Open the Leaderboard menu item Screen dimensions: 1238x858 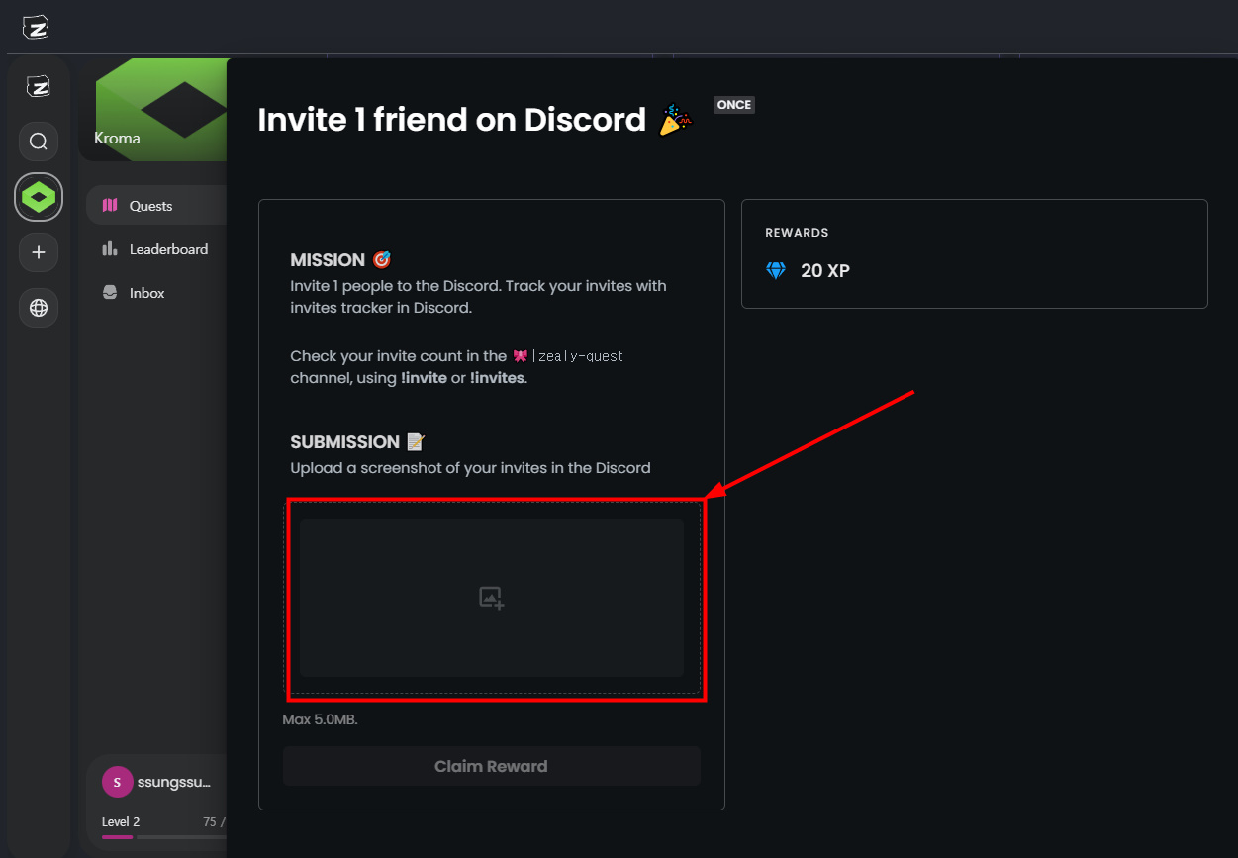tap(156, 249)
